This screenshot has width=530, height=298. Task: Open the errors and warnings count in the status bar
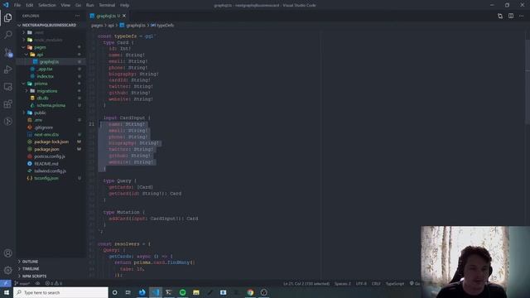pyautogui.click(x=54, y=283)
